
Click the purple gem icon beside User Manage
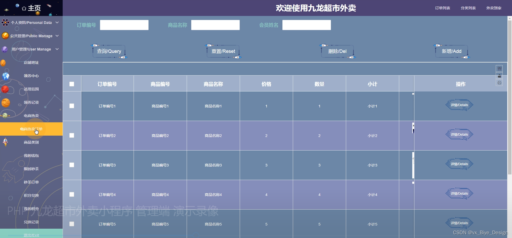pos(5,49)
